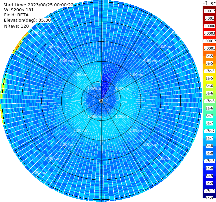This screenshot has height=202, width=216.
Task: Click the 5.00km ring label in upper-left quadrant
Action: tap(38, 33)
